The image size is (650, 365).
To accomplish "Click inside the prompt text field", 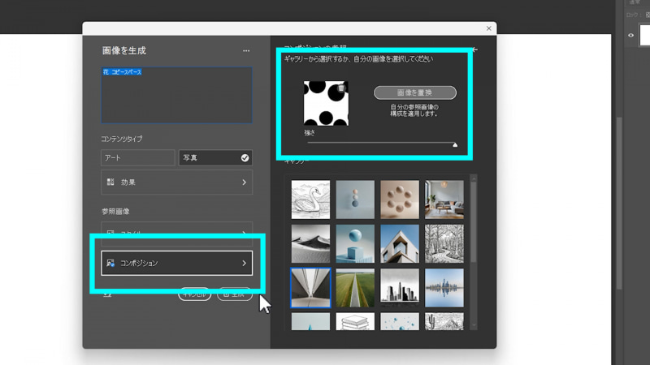I will pos(176,95).
